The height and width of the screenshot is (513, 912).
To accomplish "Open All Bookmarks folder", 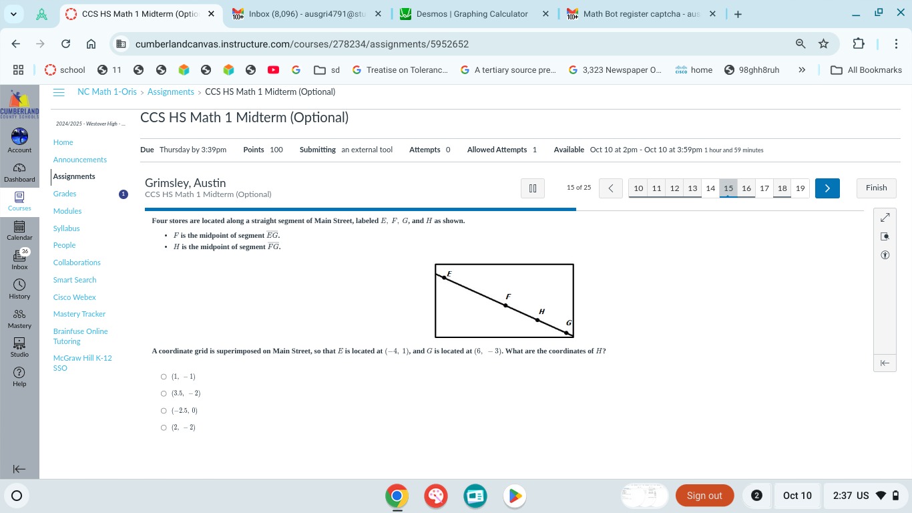I will click(866, 69).
